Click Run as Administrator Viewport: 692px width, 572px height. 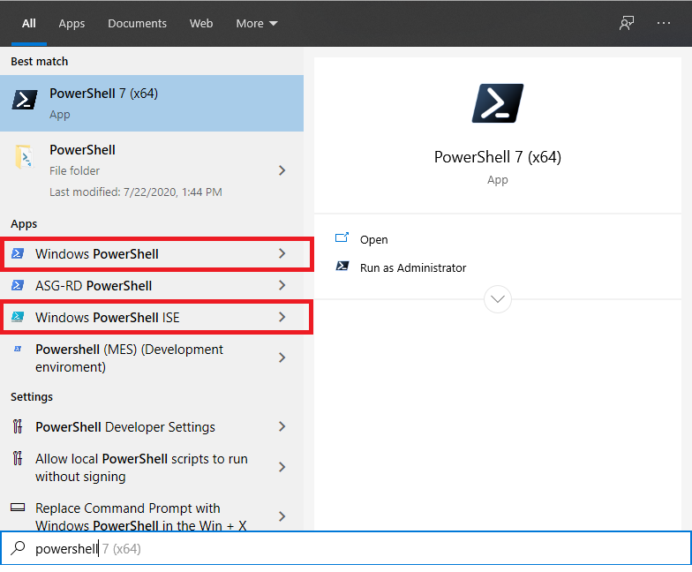pyautogui.click(x=413, y=268)
